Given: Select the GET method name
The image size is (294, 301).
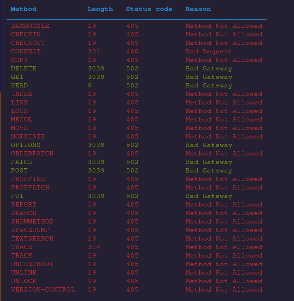Looking at the screenshot, I should click(x=18, y=77).
